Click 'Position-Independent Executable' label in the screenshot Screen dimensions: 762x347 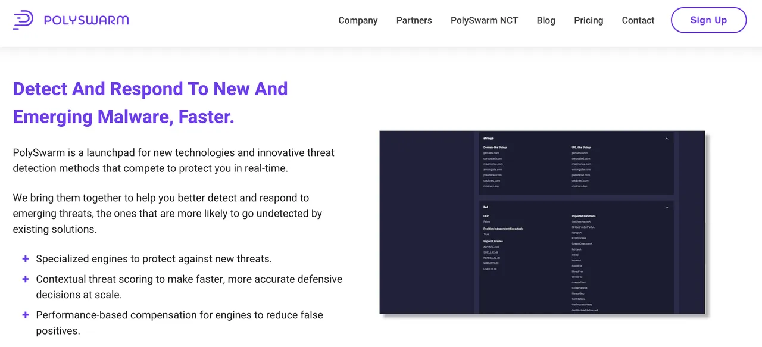coord(503,229)
